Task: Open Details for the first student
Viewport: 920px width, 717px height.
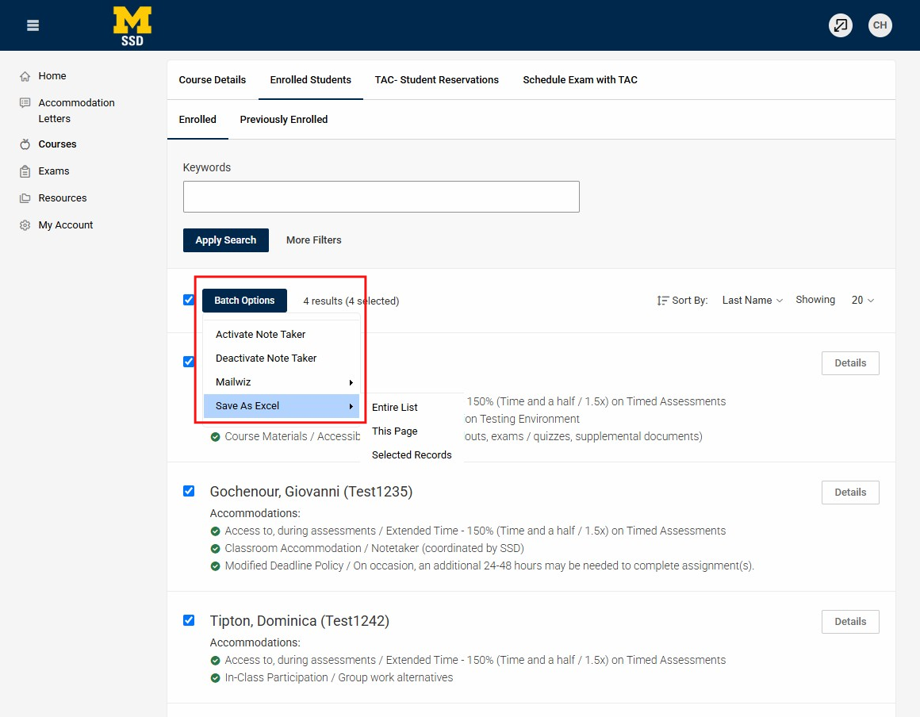Action: pyautogui.click(x=850, y=363)
